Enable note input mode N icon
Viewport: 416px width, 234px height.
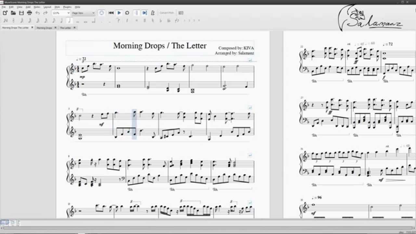(x=6, y=20)
